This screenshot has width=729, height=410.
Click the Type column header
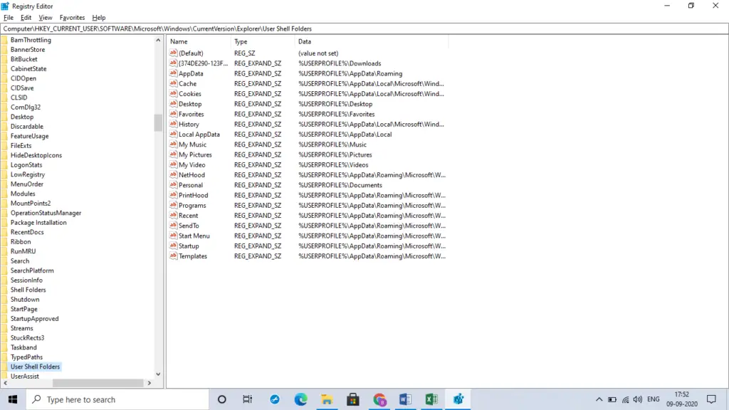click(263, 41)
